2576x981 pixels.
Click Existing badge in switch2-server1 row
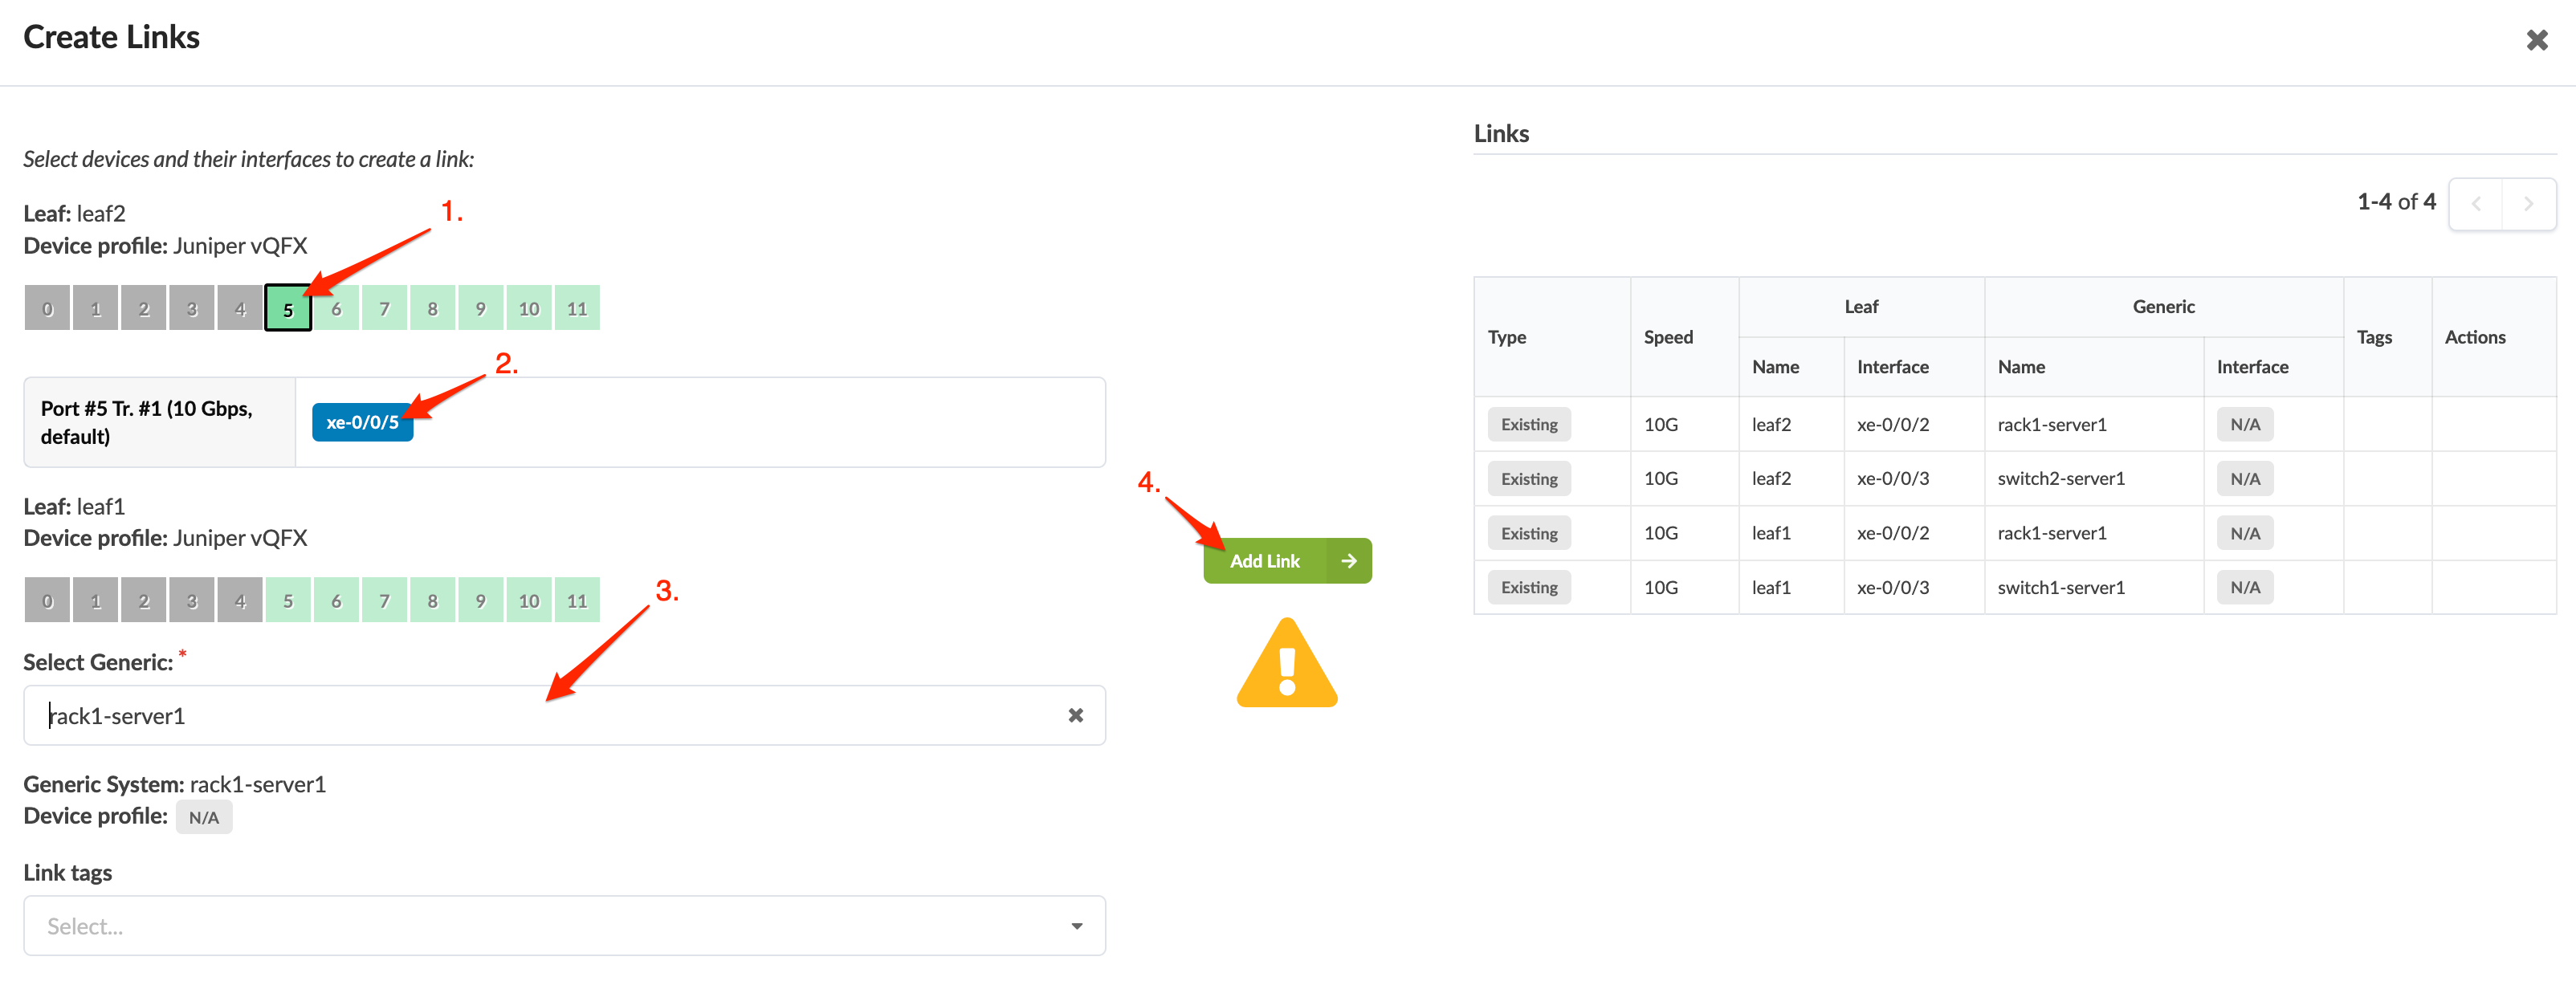point(1528,479)
